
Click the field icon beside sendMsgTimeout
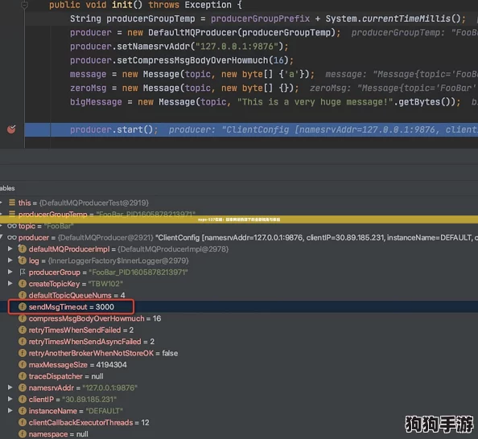(23, 307)
